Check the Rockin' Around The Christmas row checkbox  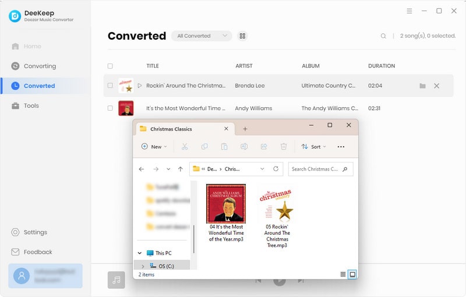coord(110,86)
